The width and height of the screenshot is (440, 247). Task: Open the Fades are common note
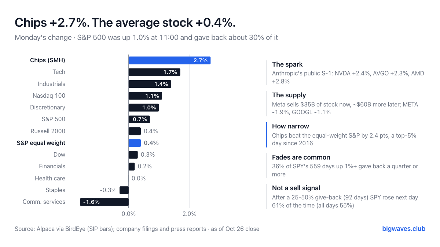345,166
